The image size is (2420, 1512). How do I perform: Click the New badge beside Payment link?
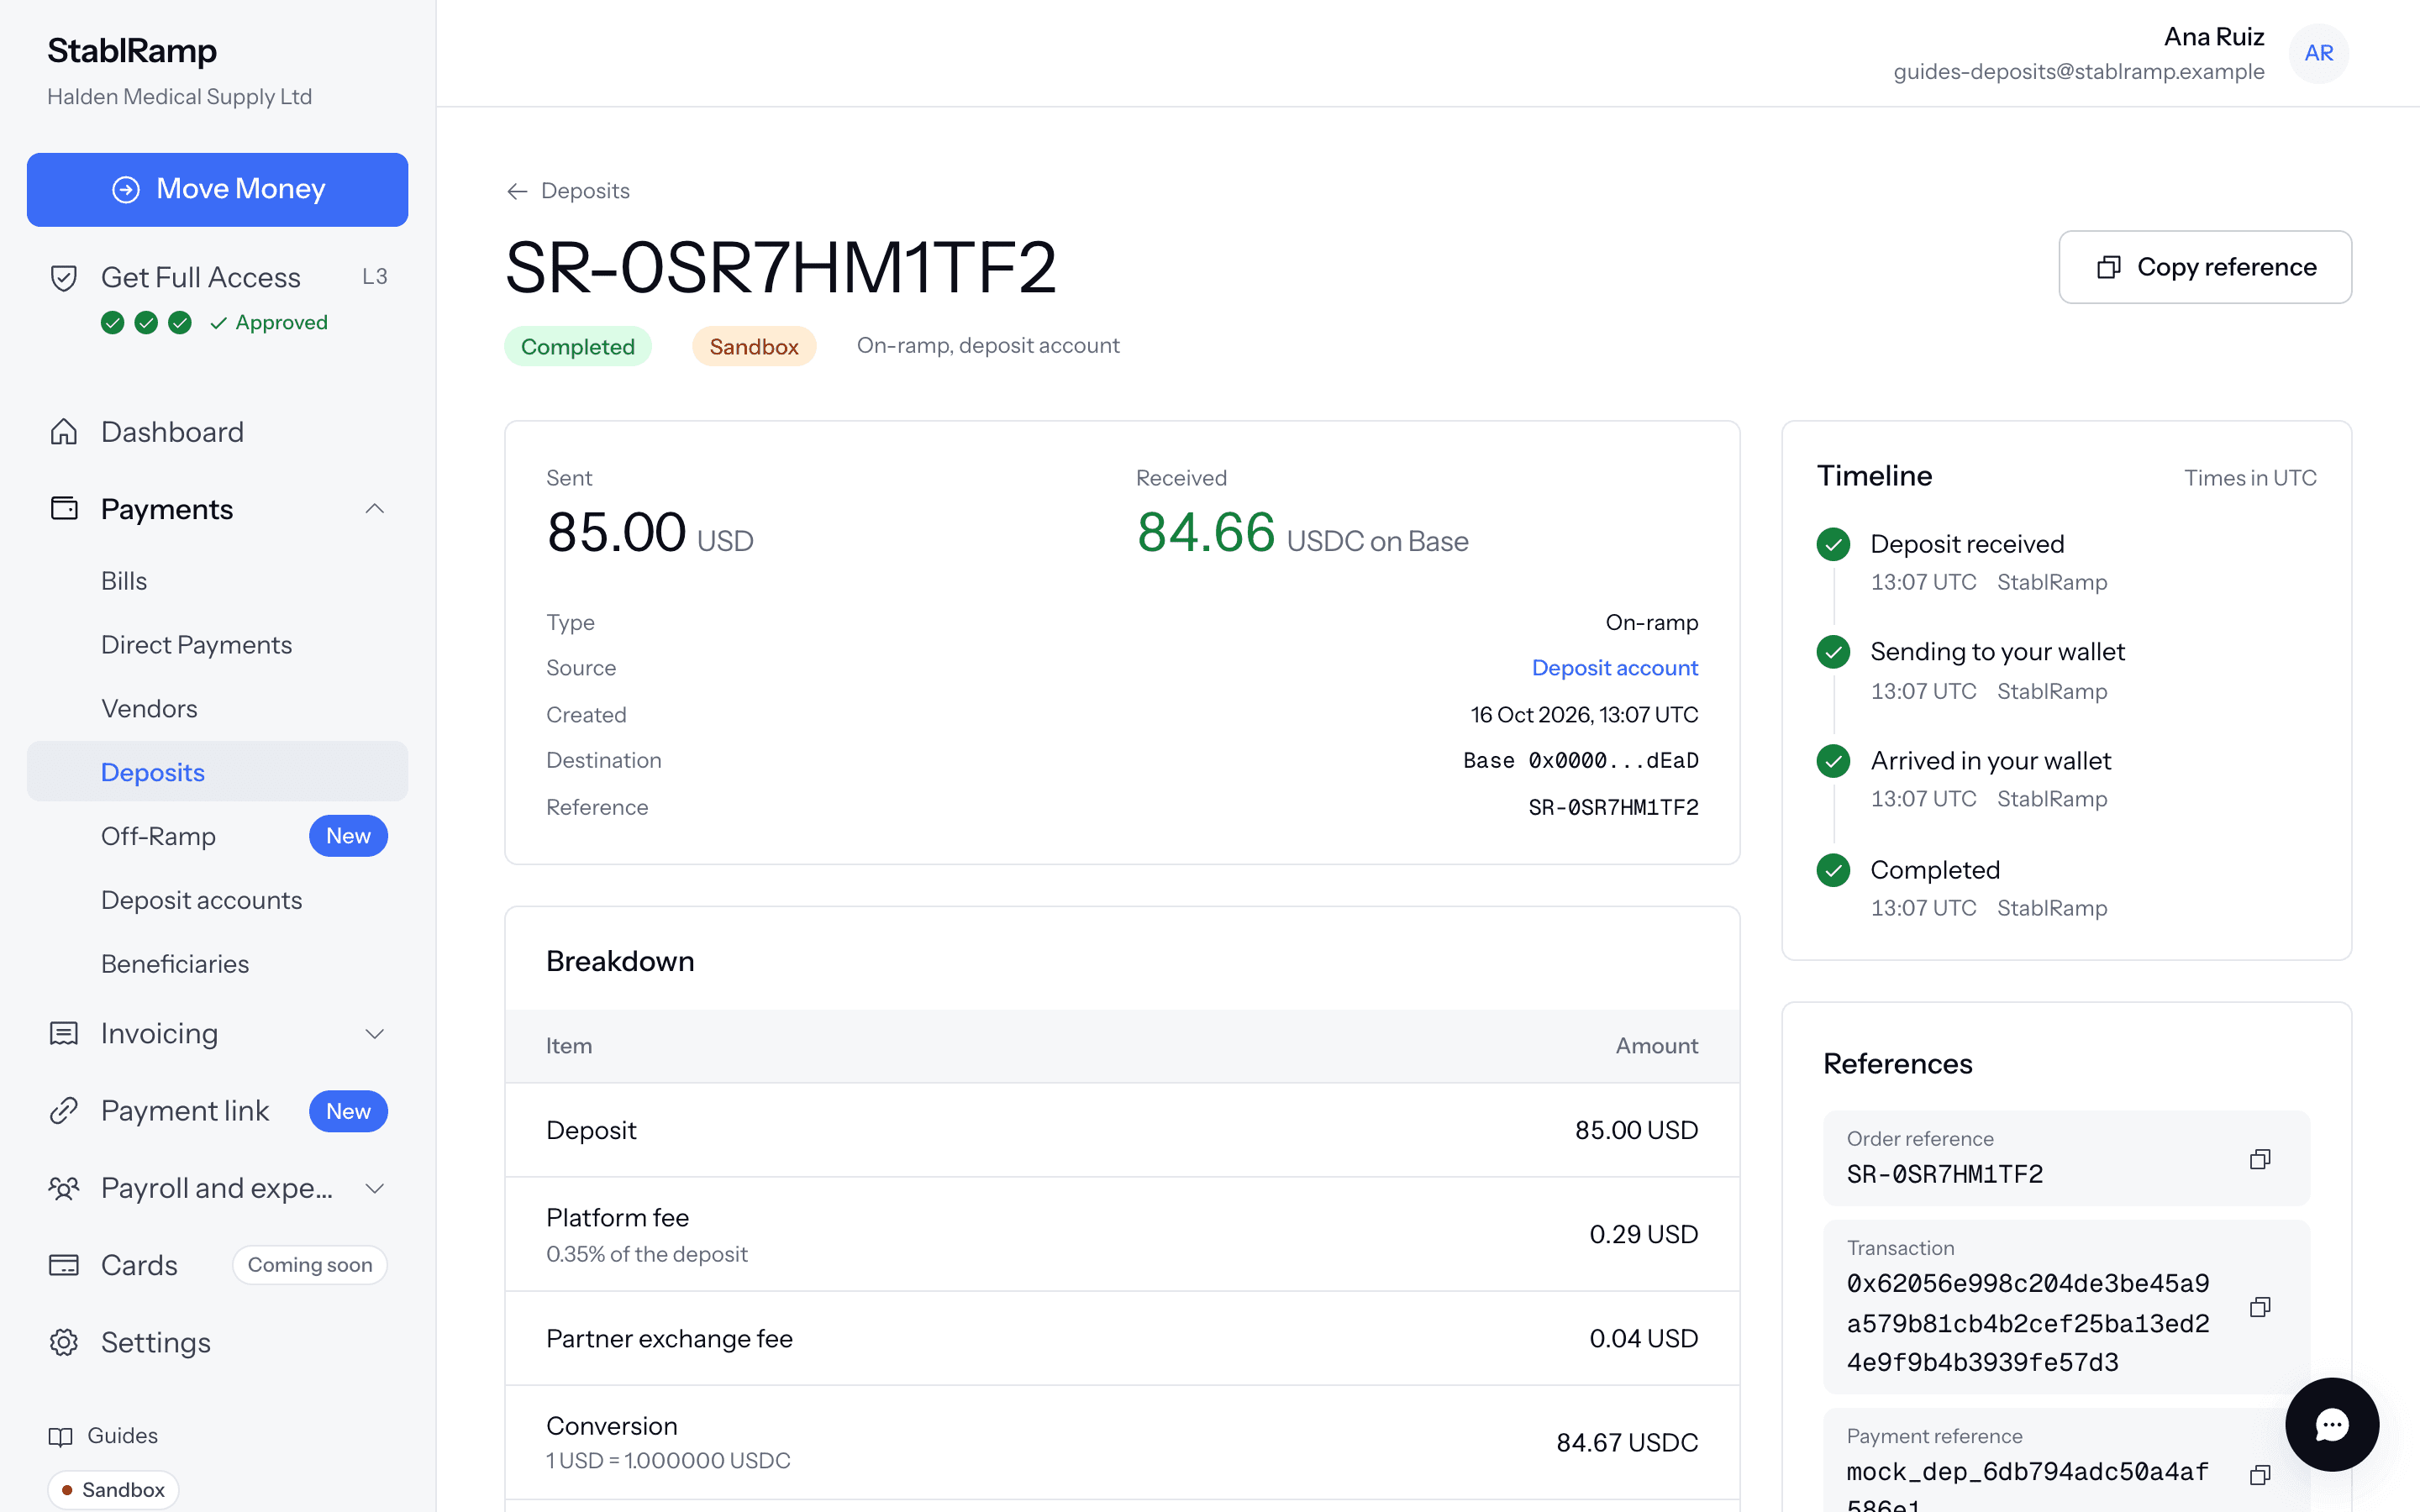348,1111
